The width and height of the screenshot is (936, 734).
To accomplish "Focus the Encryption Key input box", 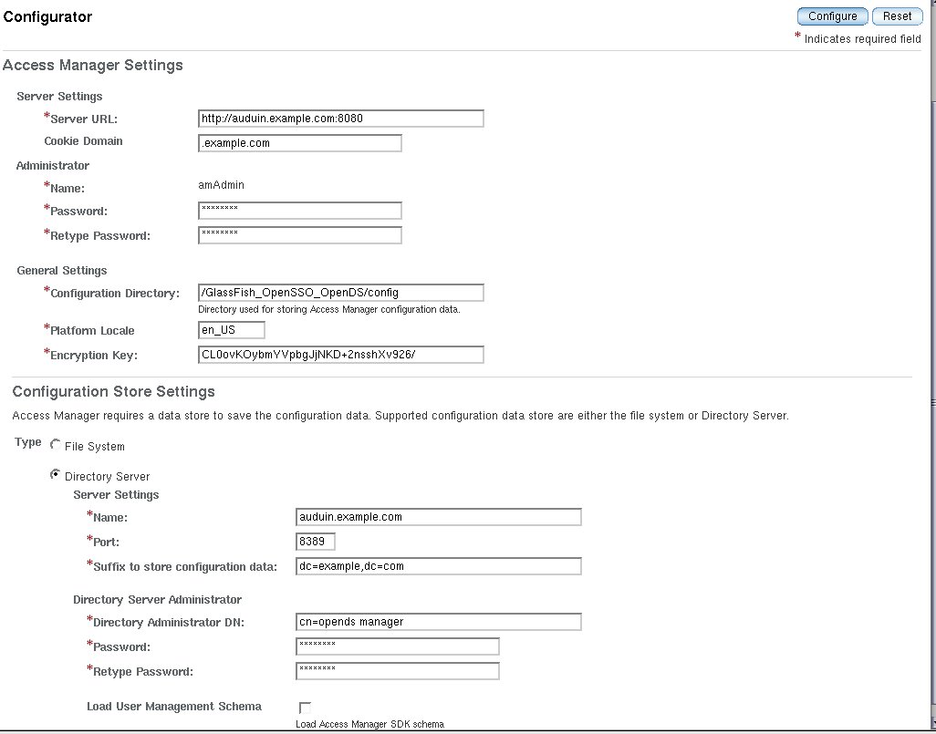I will click(340, 355).
